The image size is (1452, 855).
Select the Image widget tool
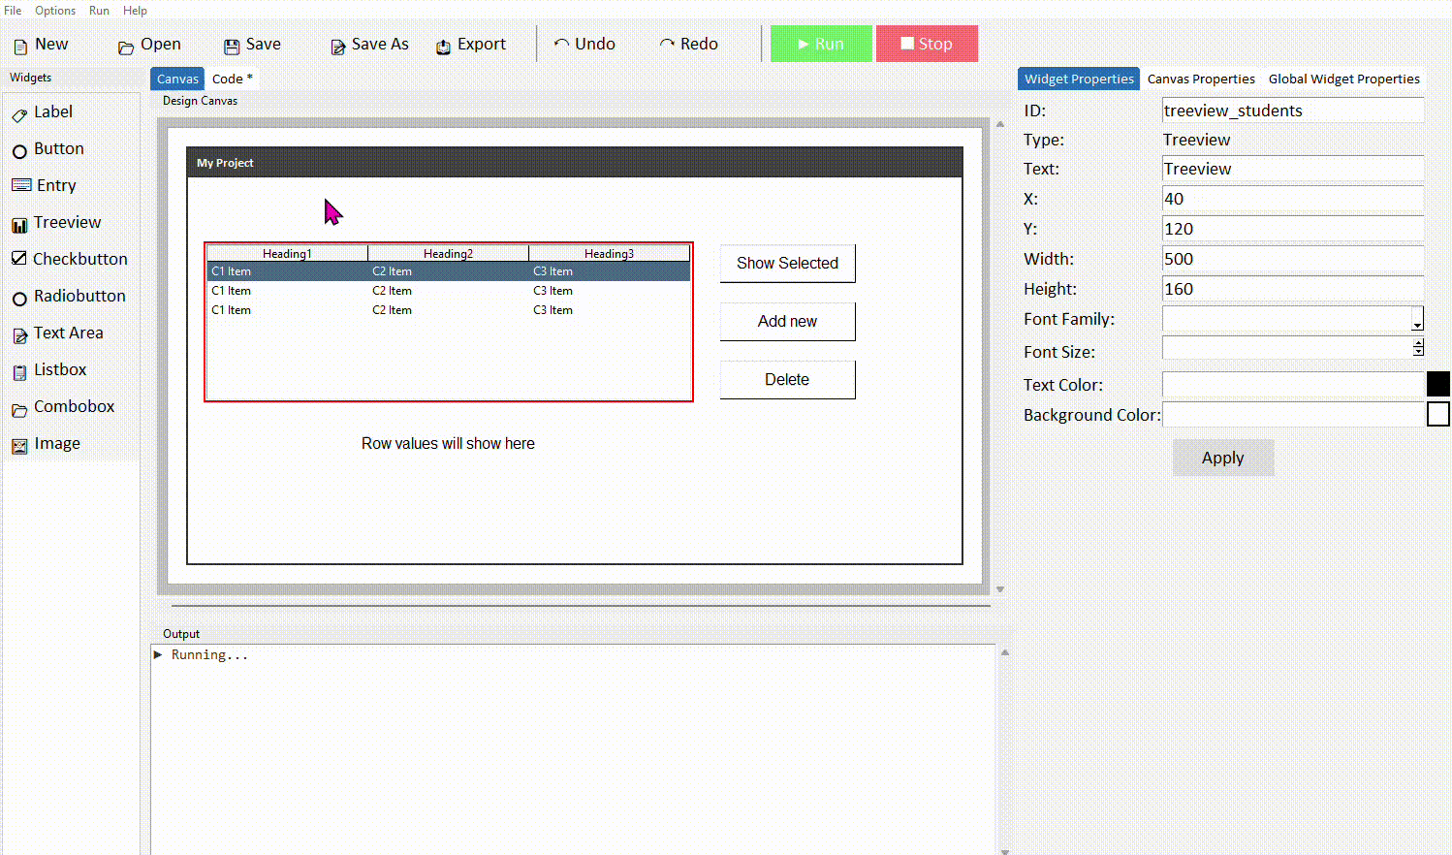pos(54,443)
